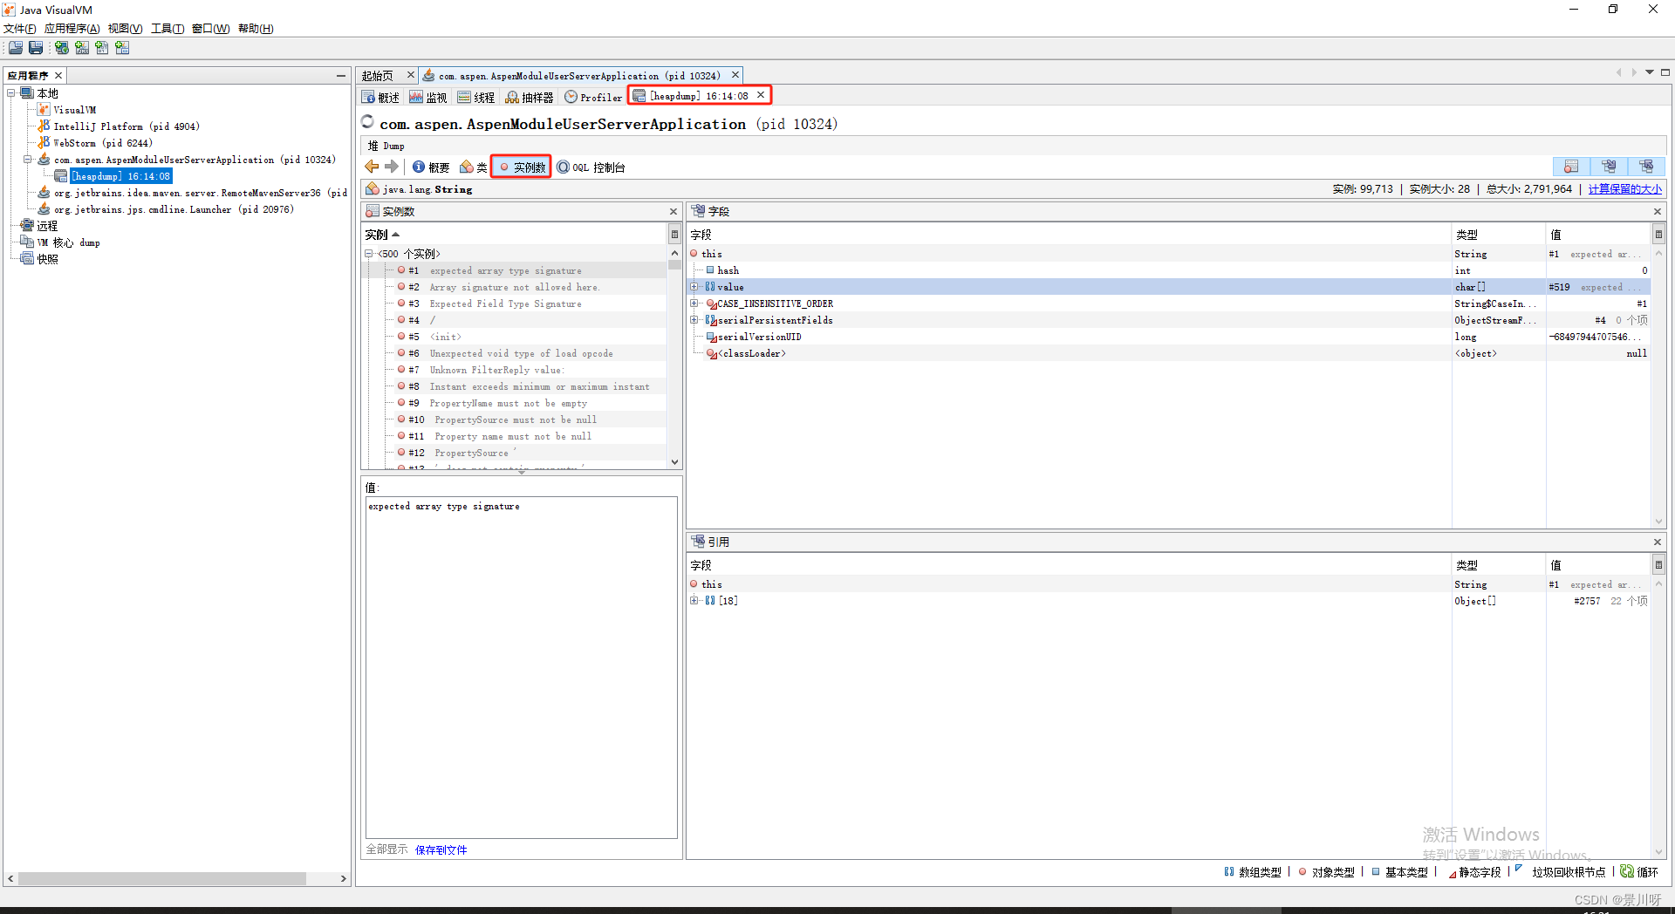Close the 实例数 instances panel
Viewport: 1675px width, 914px height.
[673, 211]
